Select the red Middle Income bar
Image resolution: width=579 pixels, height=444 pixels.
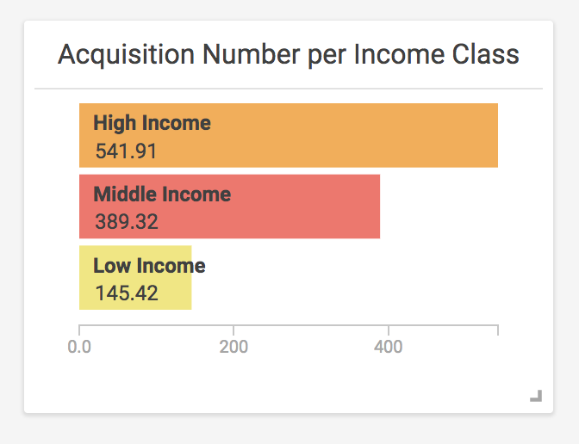pos(230,207)
